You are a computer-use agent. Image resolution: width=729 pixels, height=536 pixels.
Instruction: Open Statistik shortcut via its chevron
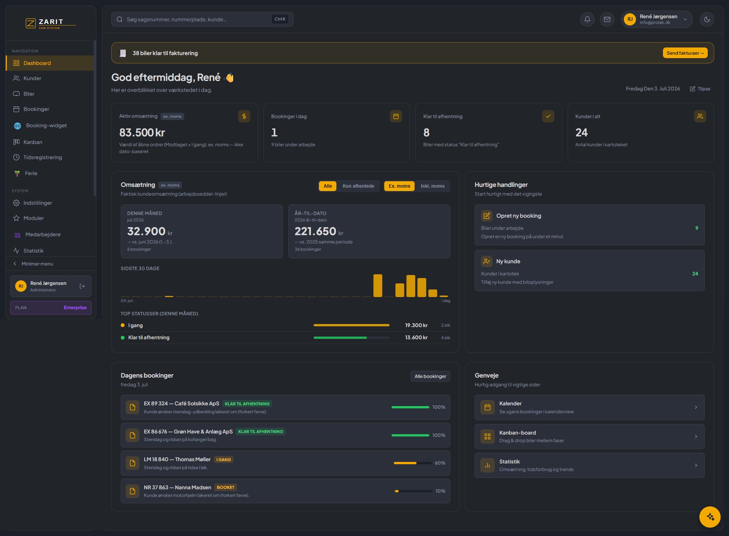[696, 465]
